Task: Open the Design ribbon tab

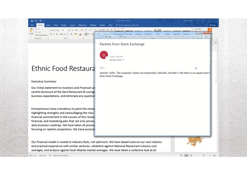Action: [x=64, y=25]
